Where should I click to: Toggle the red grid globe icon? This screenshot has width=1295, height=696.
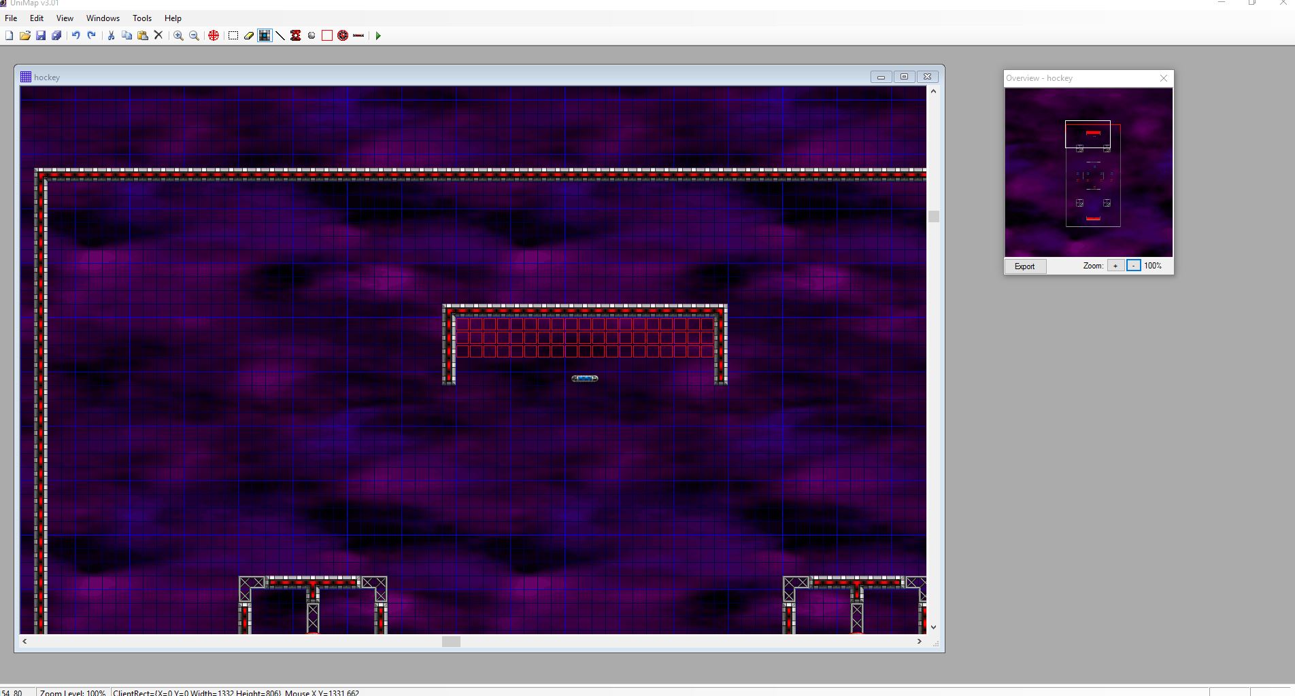[x=214, y=35]
